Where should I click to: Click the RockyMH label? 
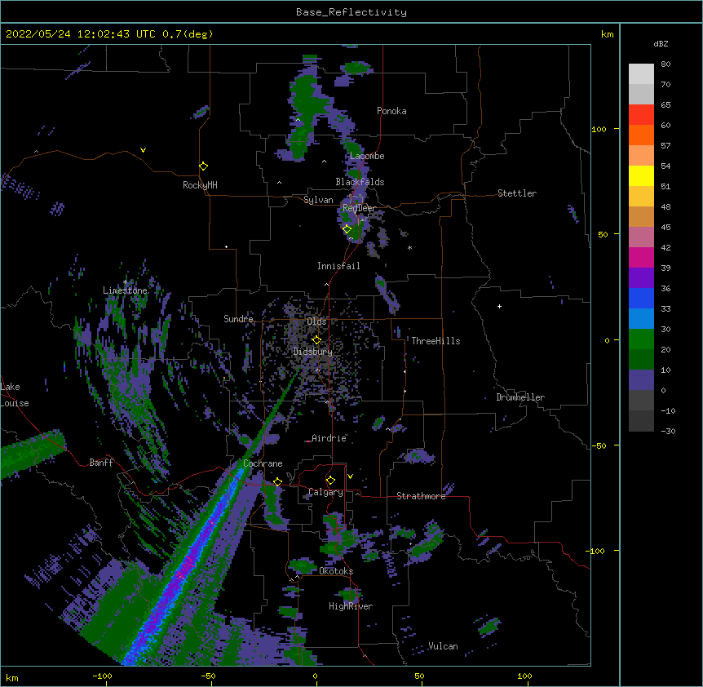[200, 185]
